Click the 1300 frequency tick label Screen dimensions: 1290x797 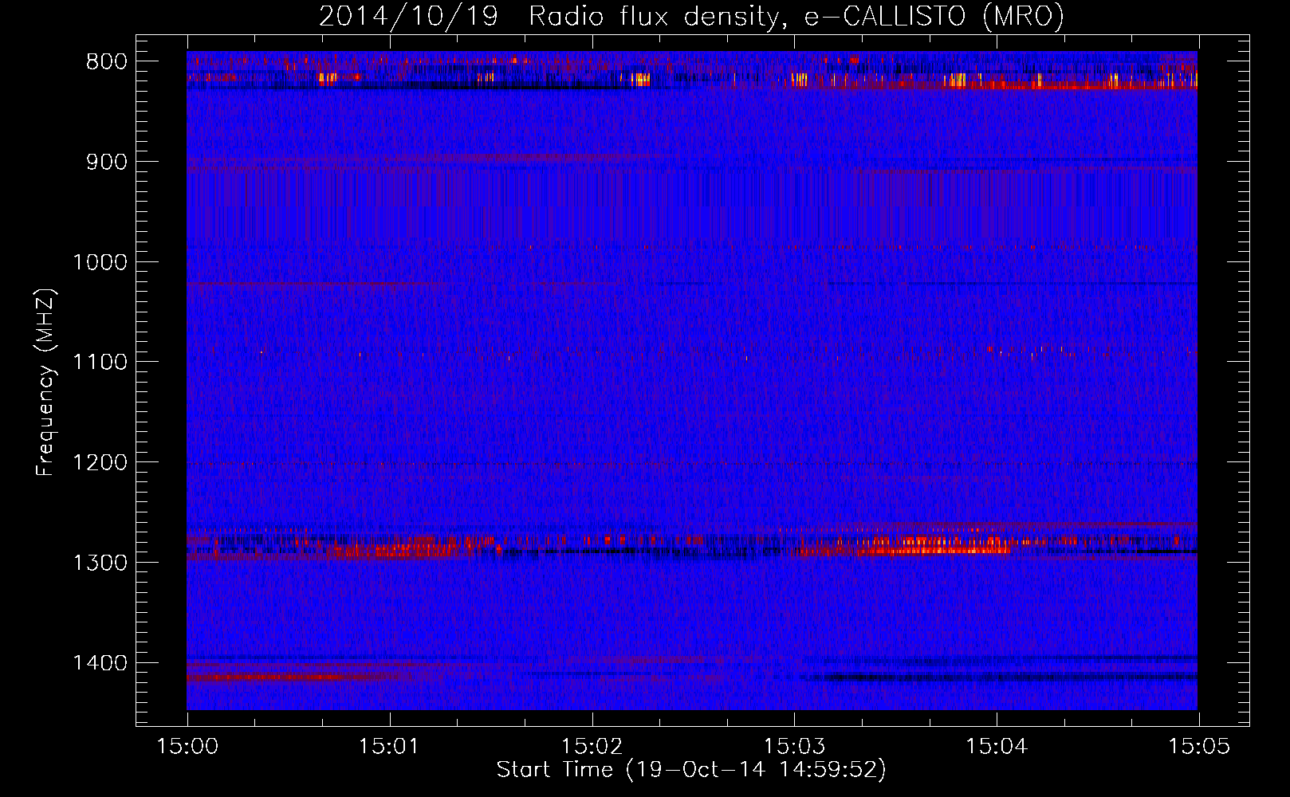pyautogui.click(x=100, y=563)
